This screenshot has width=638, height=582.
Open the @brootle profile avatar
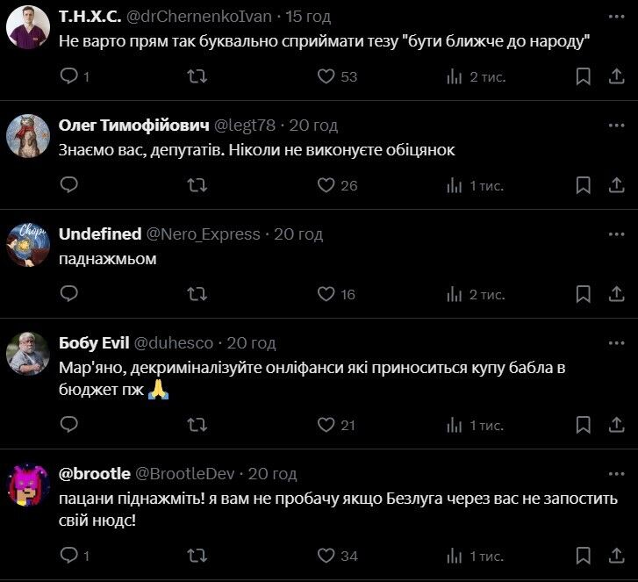pos(27,485)
